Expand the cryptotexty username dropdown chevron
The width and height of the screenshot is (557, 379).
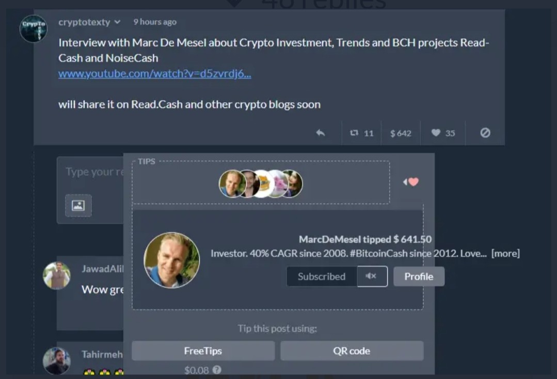(x=118, y=22)
